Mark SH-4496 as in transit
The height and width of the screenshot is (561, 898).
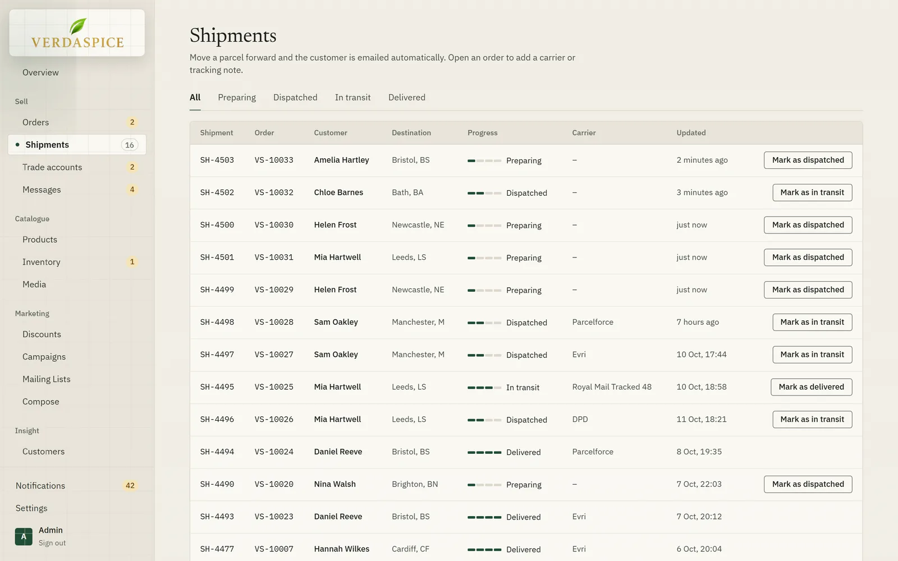click(x=812, y=420)
